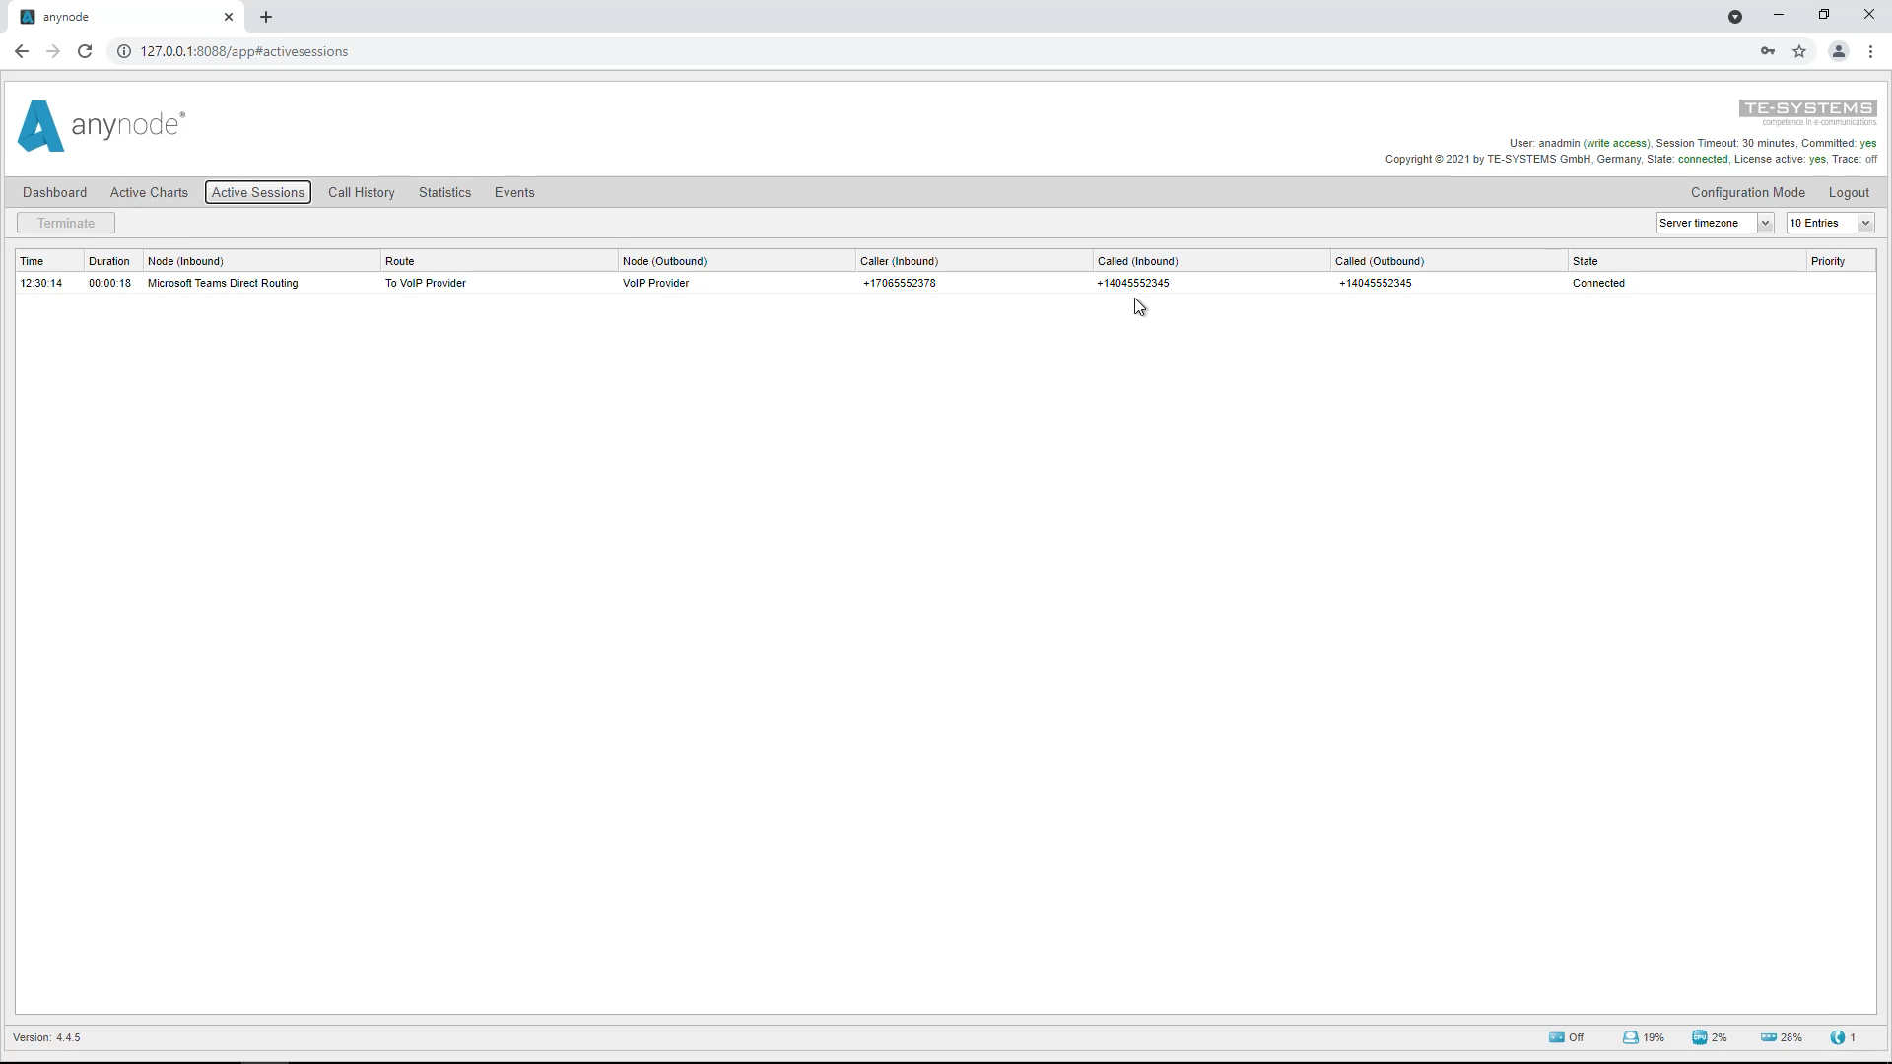Click the disk usage icon

(1631, 1037)
